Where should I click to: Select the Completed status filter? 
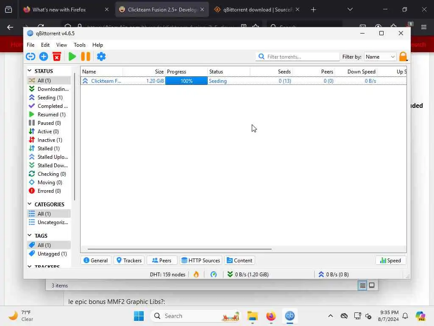click(x=49, y=106)
